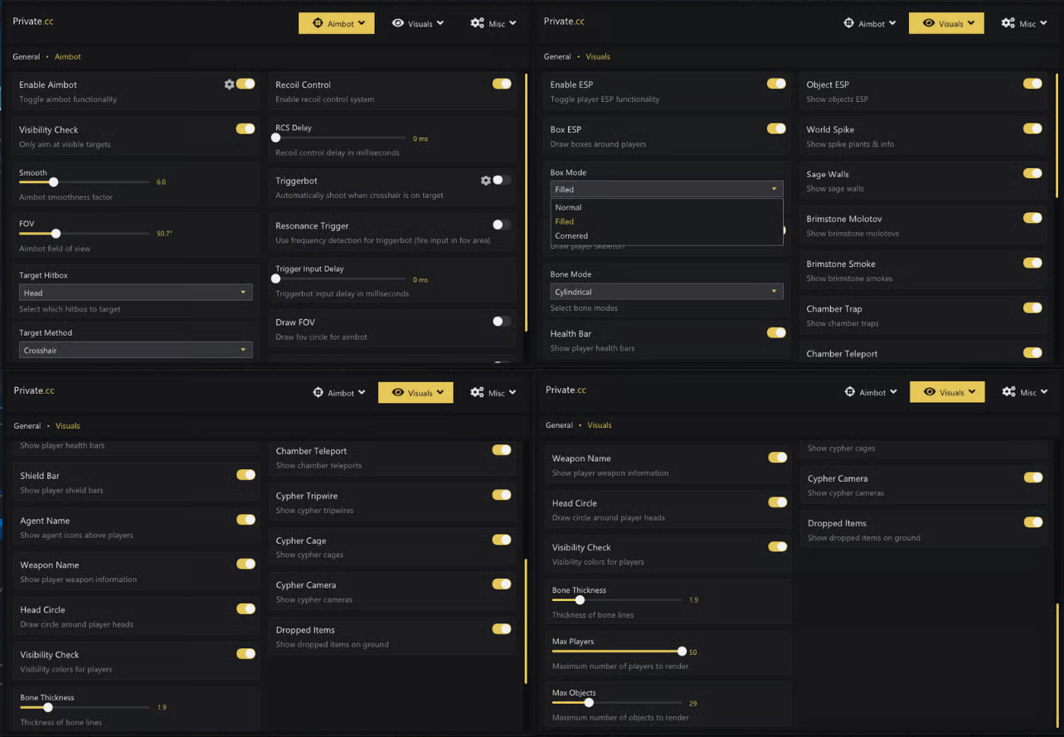The width and height of the screenshot is (1064, 737).
Task: Open the Target Hitbox dropdown showing Head
Action: pyautogui.click(x=135, y=293)
